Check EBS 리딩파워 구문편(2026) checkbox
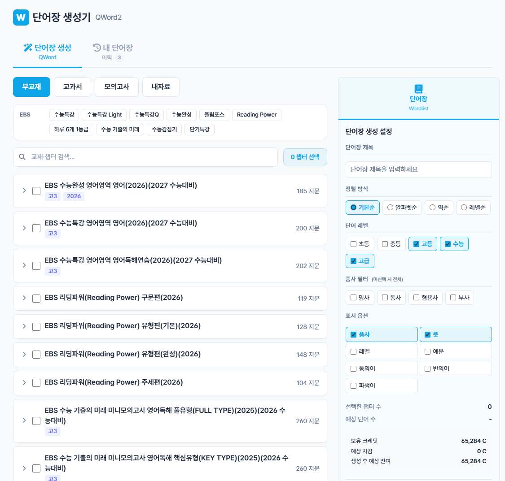The height and width of the screenshot is (481, 505). [x=36, y=299]
